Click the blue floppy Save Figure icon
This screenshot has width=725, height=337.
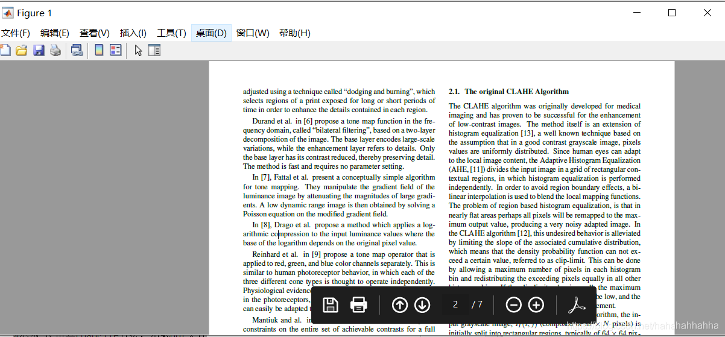(x=39, y=51)
